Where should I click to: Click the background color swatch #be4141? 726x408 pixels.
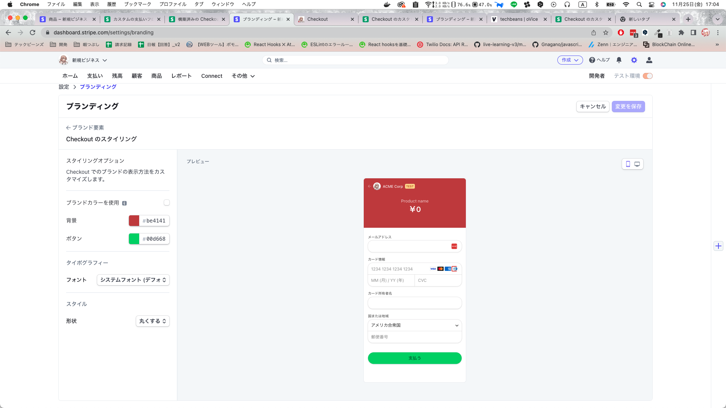click(x=134, y=221)
